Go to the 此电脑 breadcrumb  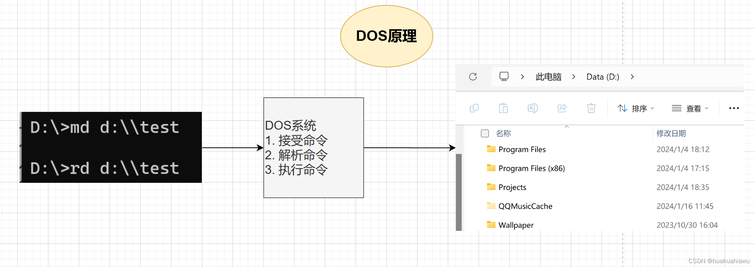549,77
